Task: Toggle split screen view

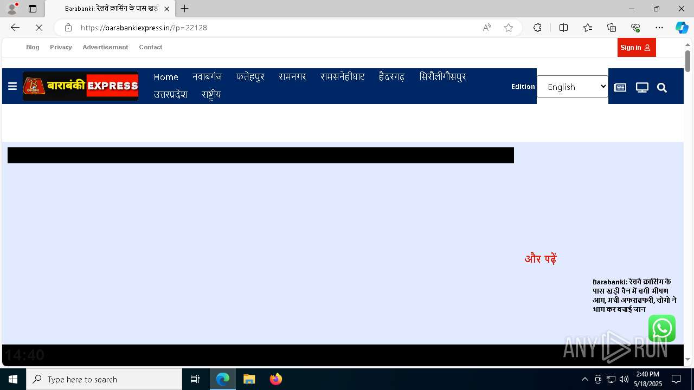Action: (x=563, y=28)
